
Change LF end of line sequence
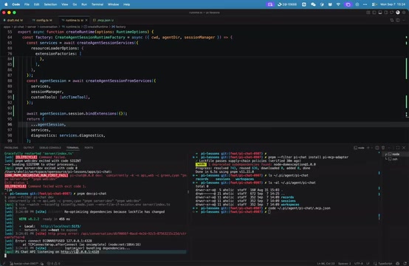coord(368,263)
